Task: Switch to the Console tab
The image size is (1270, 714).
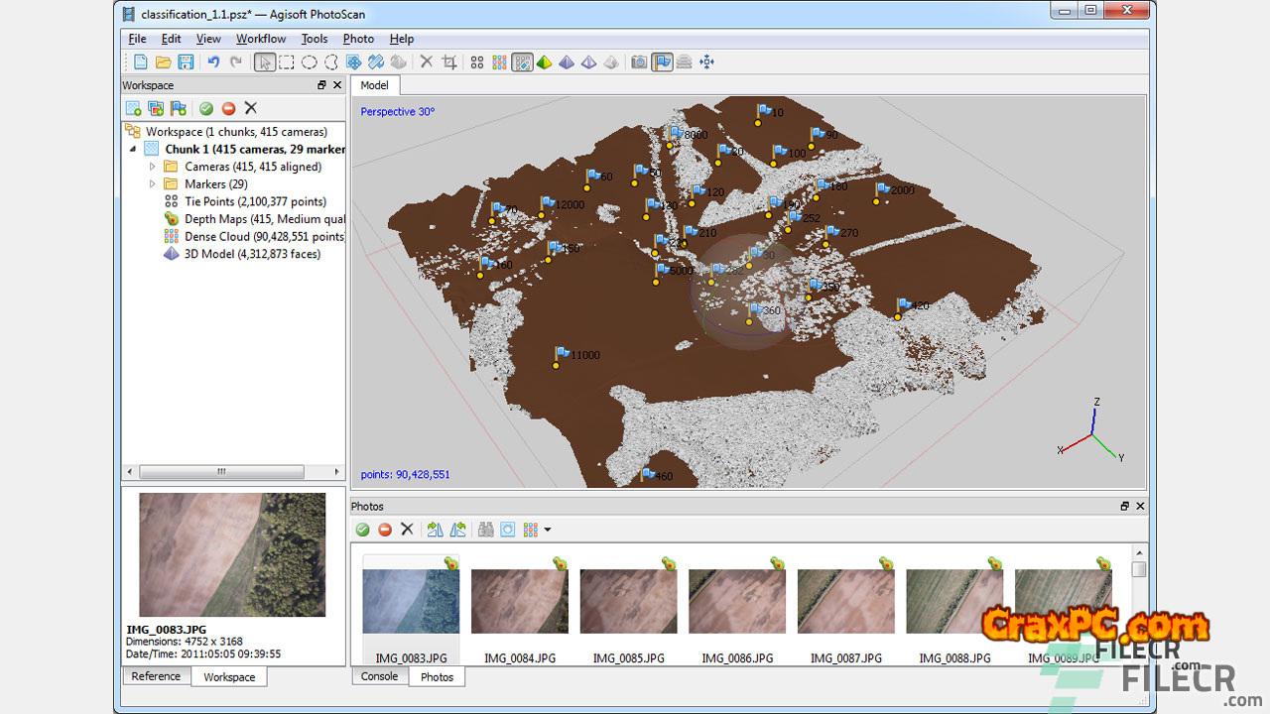Action: 379,676
